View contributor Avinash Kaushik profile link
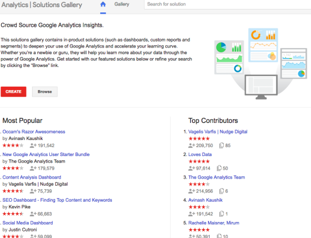The height and width of the screenshot is (238, 311). point(206,200)
